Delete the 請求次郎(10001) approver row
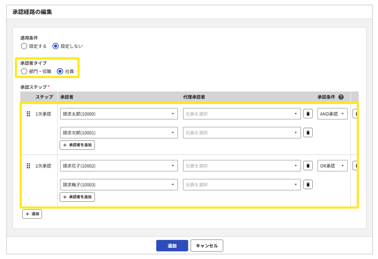Image resolution: width=378 pixels, height=259 pixels. (x=307, y=133)
